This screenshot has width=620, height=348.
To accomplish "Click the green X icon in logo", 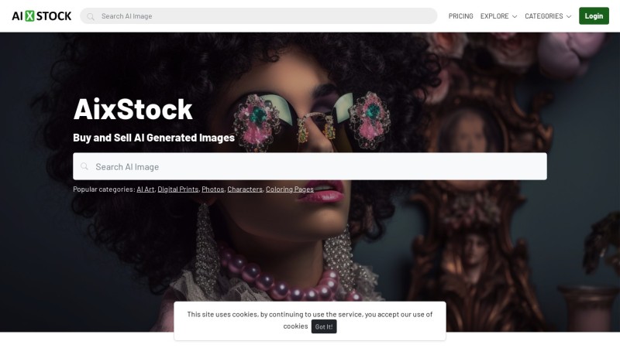I will point(29,16).
